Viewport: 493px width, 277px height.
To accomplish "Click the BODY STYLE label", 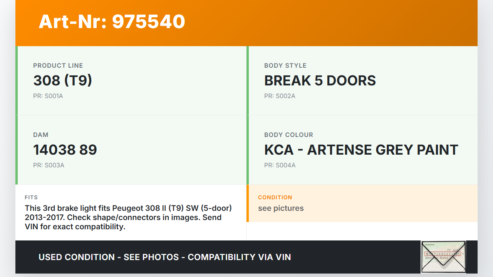I will click(x=285, y=65).
